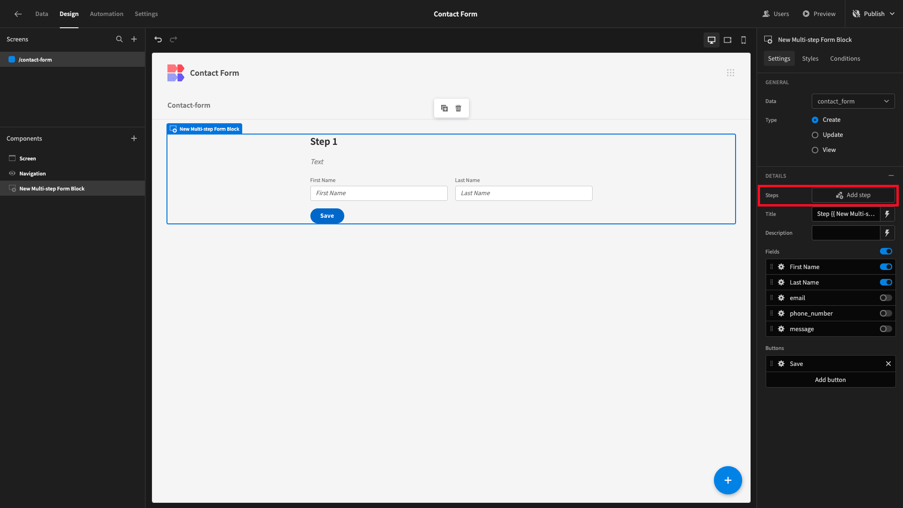Open bindings lightning for Description

coord(887,233)
